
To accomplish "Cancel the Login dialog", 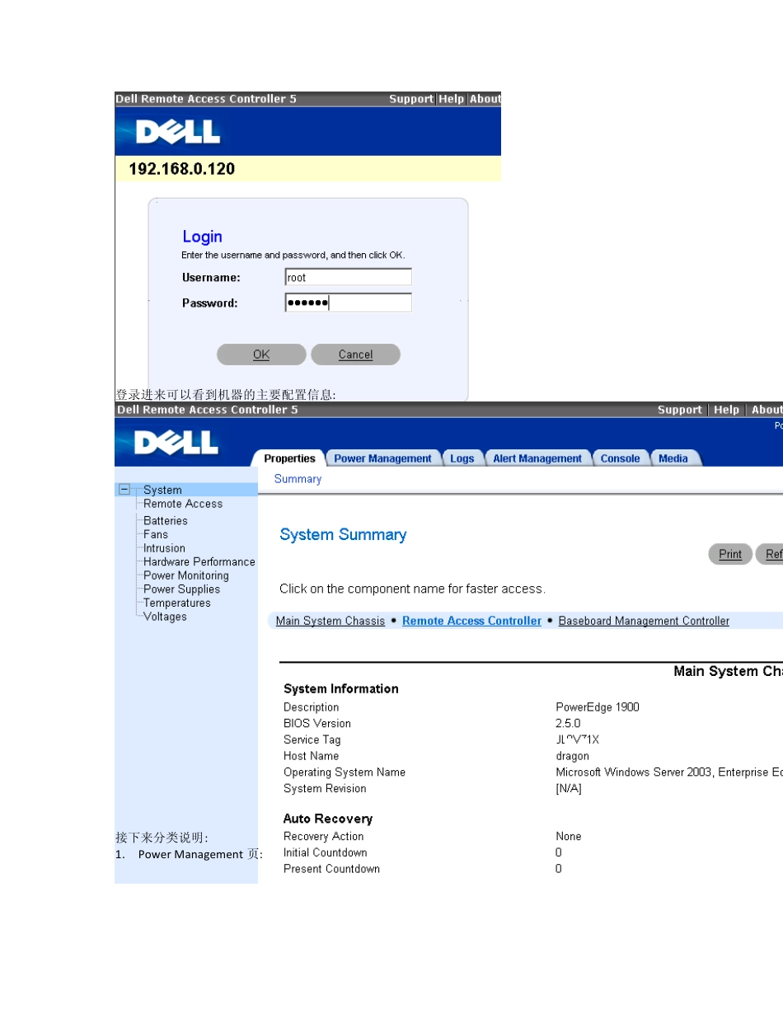I will click(x=355, y=354).
